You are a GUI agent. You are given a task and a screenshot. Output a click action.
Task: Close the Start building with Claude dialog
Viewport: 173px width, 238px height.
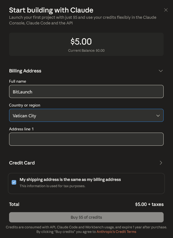coord(166,10)
